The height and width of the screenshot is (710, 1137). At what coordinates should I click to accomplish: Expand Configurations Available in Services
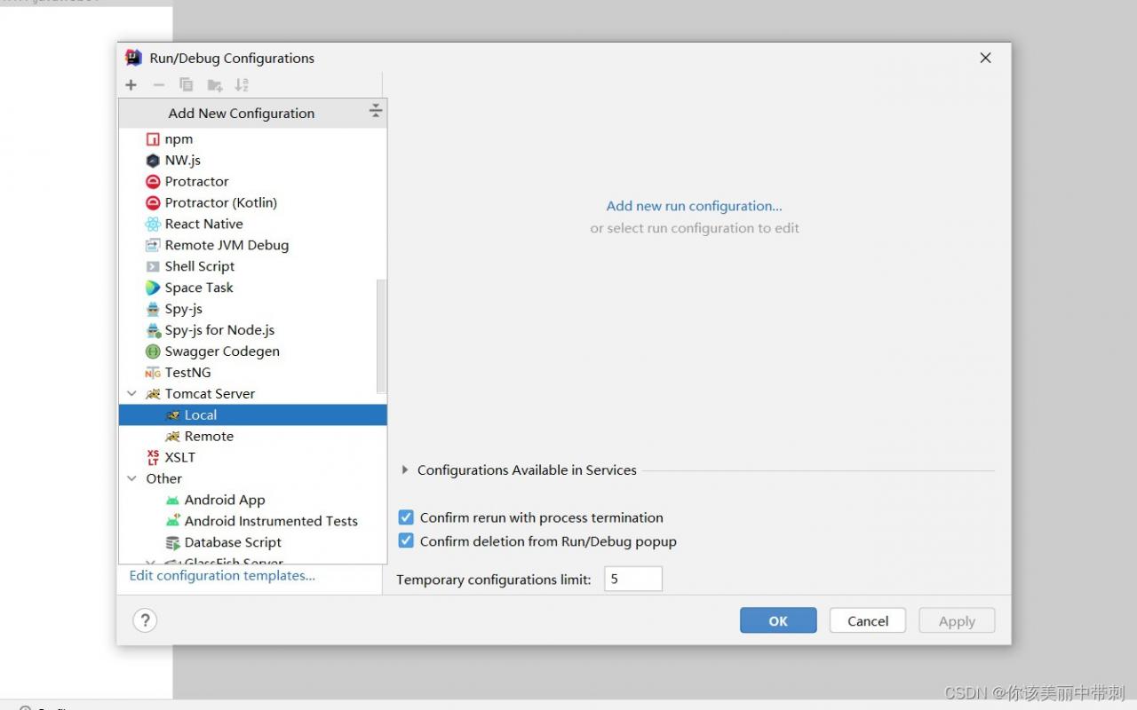[406, 470]
